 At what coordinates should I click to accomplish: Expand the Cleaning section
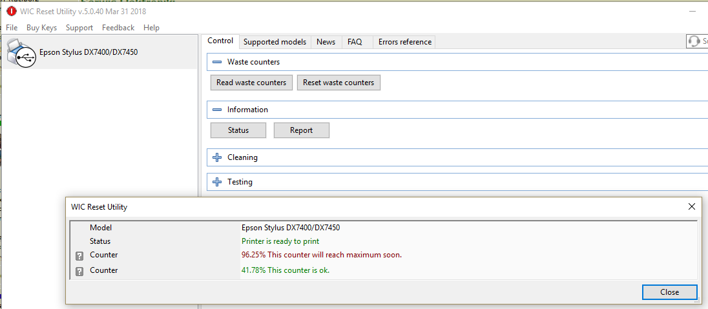coord(217,157)
